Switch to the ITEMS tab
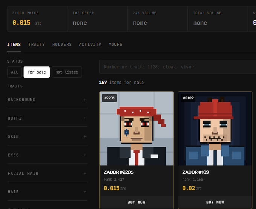256x209 pixels. point(14,45)
